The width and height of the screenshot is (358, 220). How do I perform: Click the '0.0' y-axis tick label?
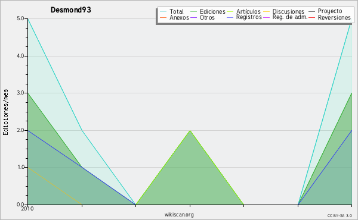20,205
